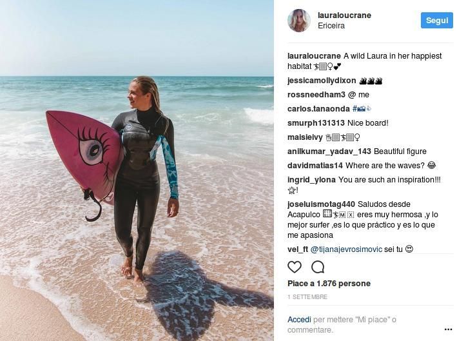The height and width of the screenshot is (341, 457).
Task: Click the wave hashtag in carlos.tanaonda comment
Action: [x=362, y=109]
